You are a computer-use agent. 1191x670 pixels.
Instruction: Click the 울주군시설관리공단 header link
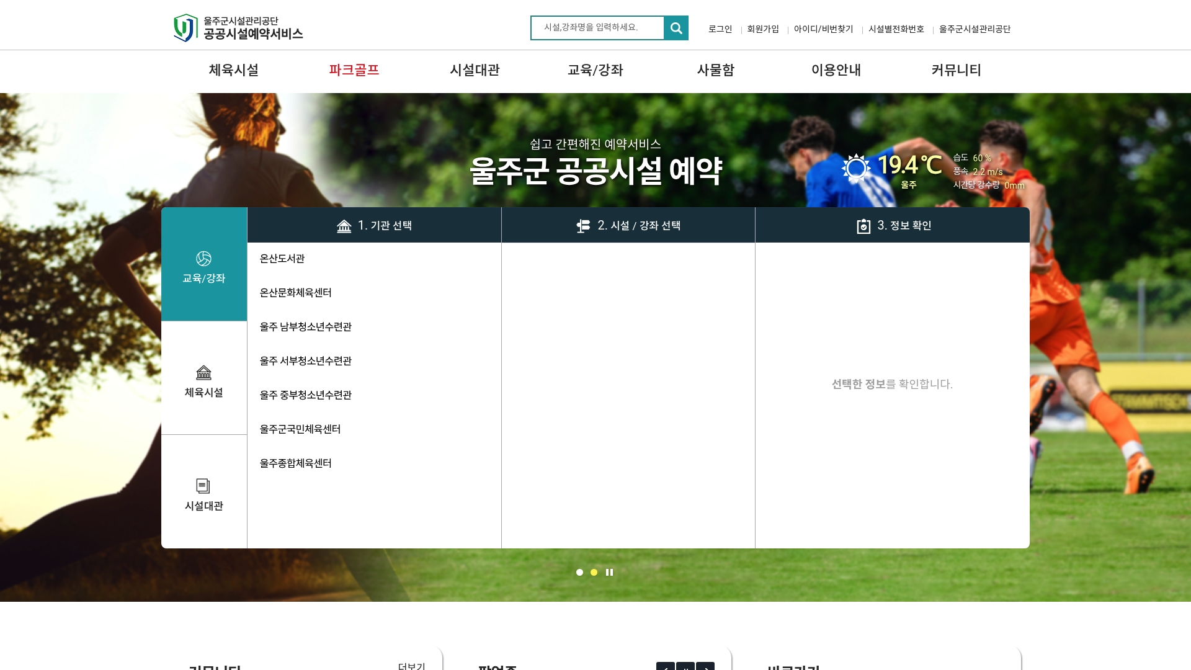[x=975, y=29]
